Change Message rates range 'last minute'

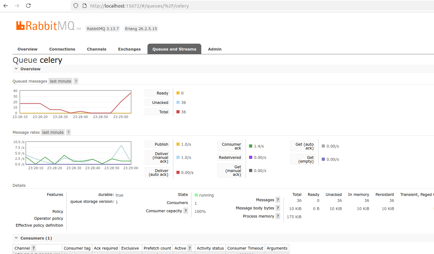point(53,132)
